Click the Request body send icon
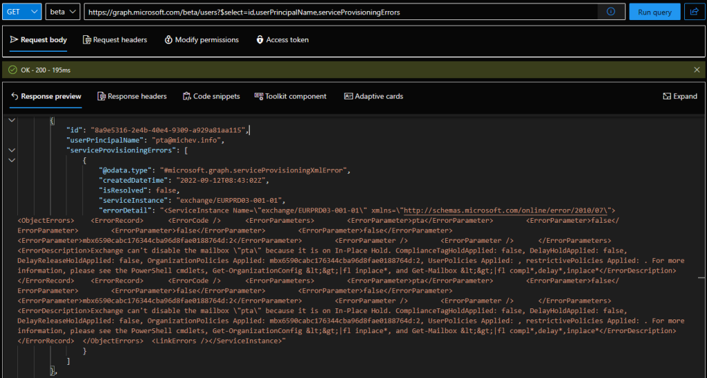 (x=14, y=39)
